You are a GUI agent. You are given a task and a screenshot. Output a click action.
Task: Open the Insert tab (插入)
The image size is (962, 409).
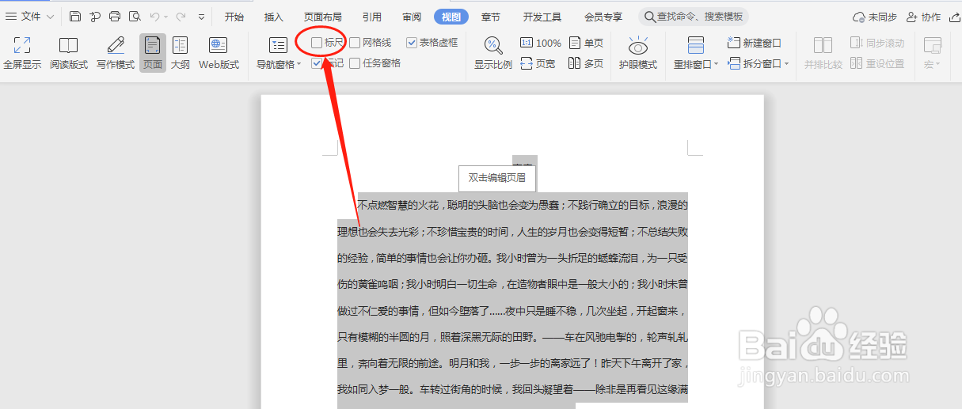[273, 17]
